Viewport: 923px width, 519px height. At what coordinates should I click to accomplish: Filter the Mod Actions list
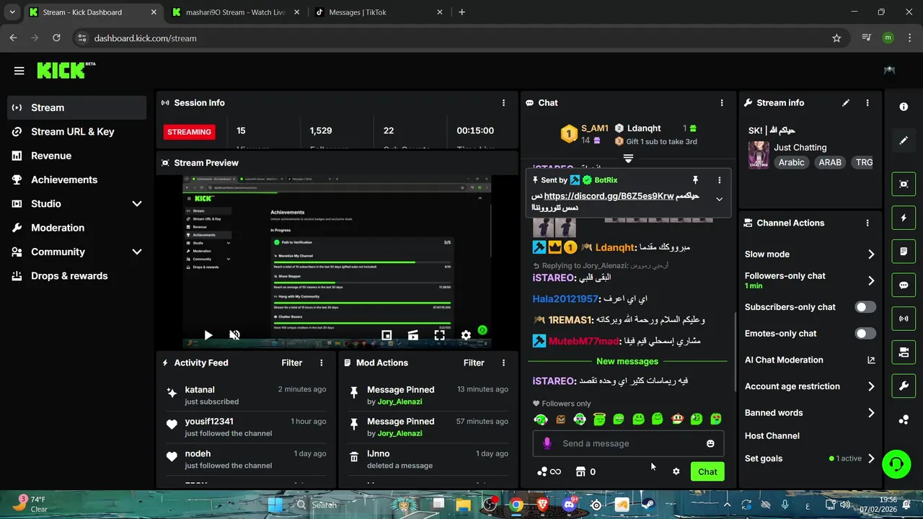[474, 363]
